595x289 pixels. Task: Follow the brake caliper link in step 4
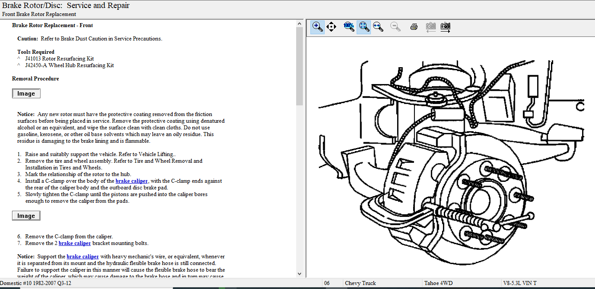tap(132, 181)
